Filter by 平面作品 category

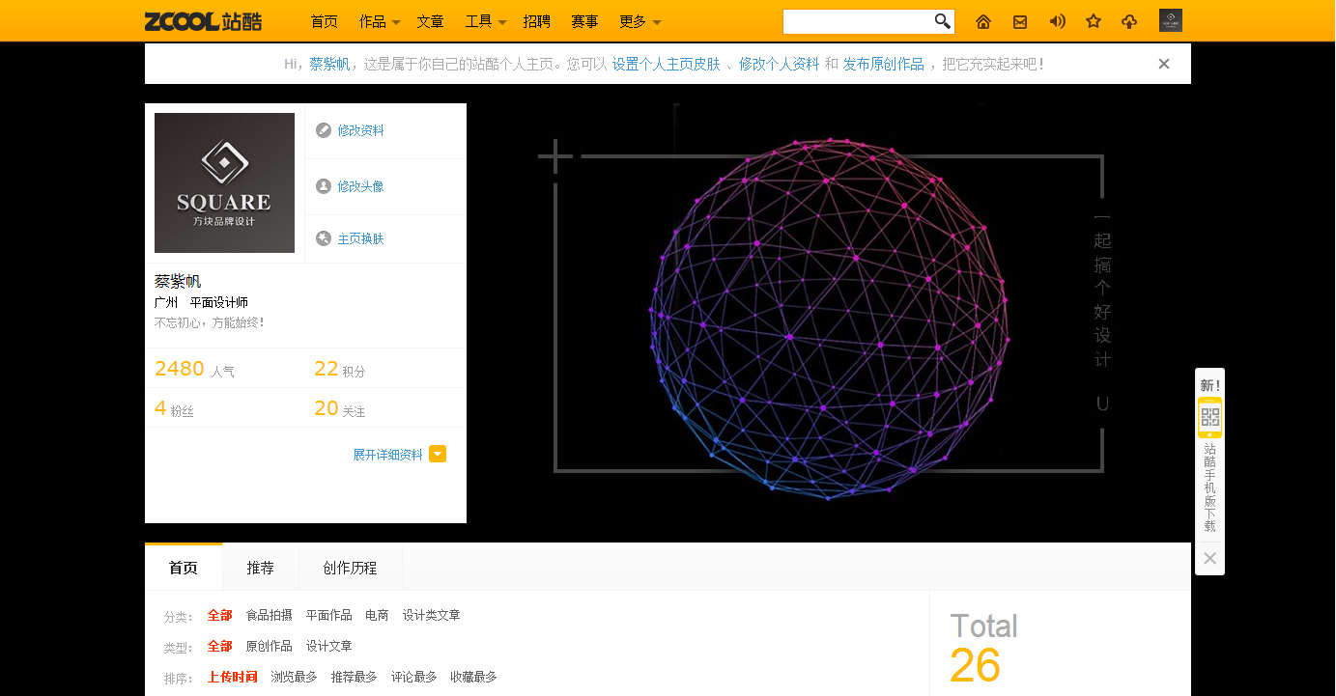coord(329,615)
